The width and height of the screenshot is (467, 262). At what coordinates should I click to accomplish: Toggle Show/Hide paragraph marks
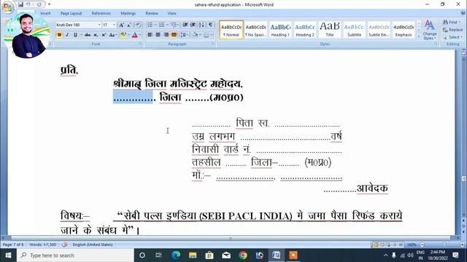tap(210, 25)
